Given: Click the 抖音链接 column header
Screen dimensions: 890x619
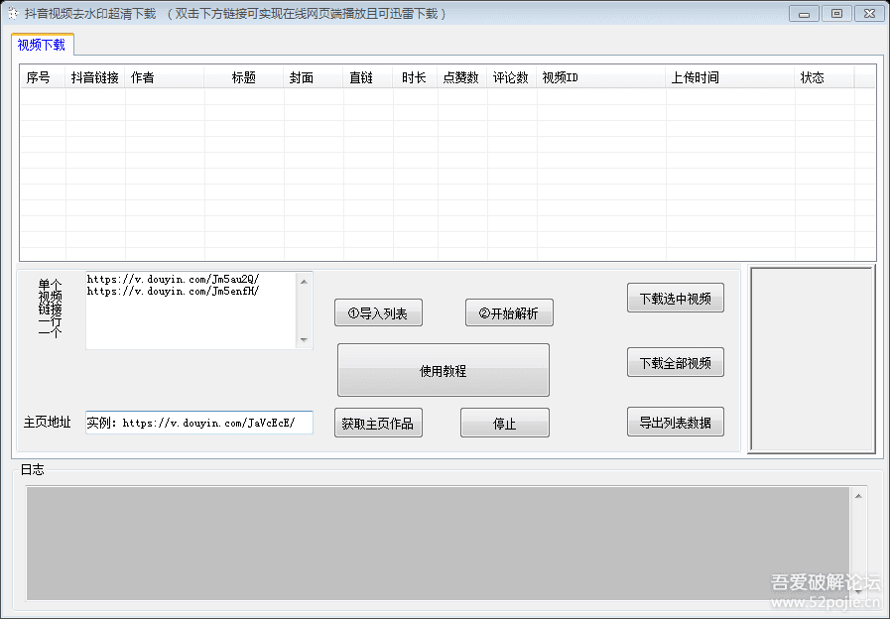Looking at the screenshot, I should [95, 77].
